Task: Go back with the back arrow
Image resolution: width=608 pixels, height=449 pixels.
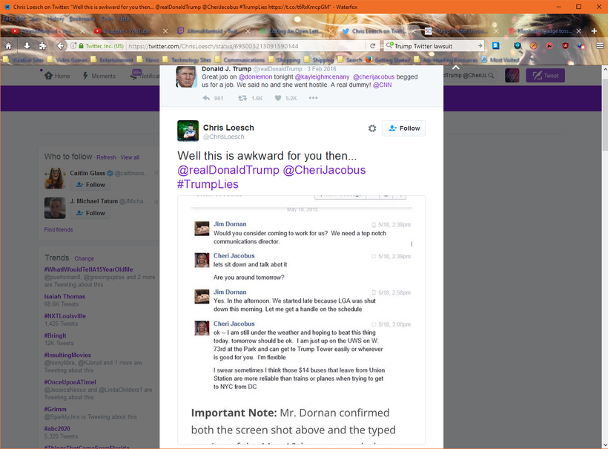Action: click(x=60, y=46)
